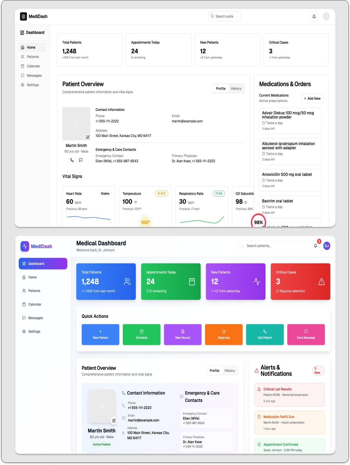Click the message icon under Martin Smith
This screenshot has height=465, width=350.
tap(81, 160)
